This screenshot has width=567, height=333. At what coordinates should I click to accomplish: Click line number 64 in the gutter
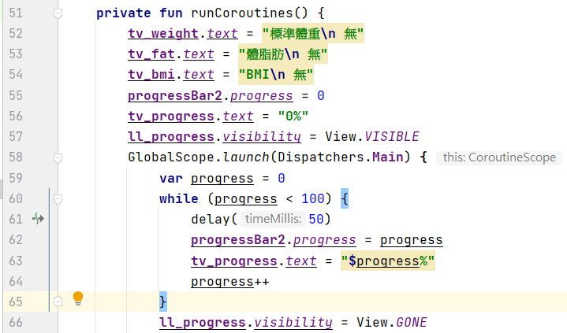click(16, 282)
